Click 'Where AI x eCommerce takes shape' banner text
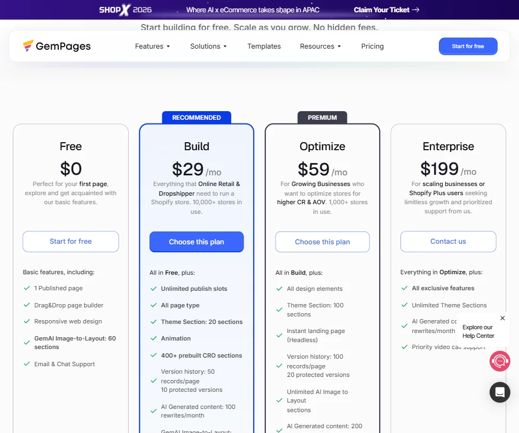The image size is (519, 433). (x=253, y=10)
